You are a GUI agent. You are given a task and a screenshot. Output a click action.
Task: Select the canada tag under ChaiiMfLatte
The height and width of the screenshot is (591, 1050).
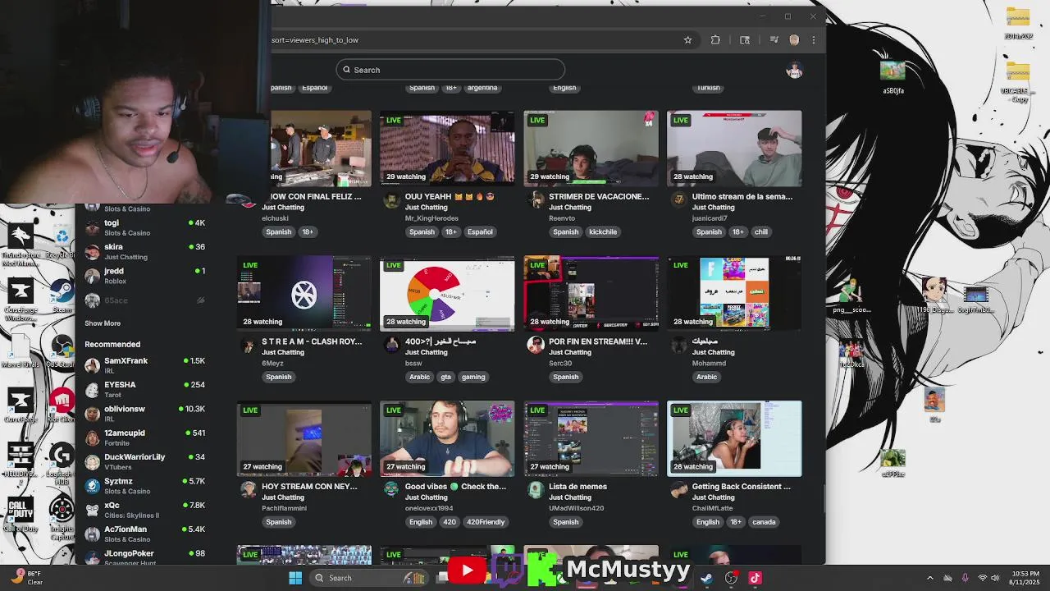(x=764, y=522)
